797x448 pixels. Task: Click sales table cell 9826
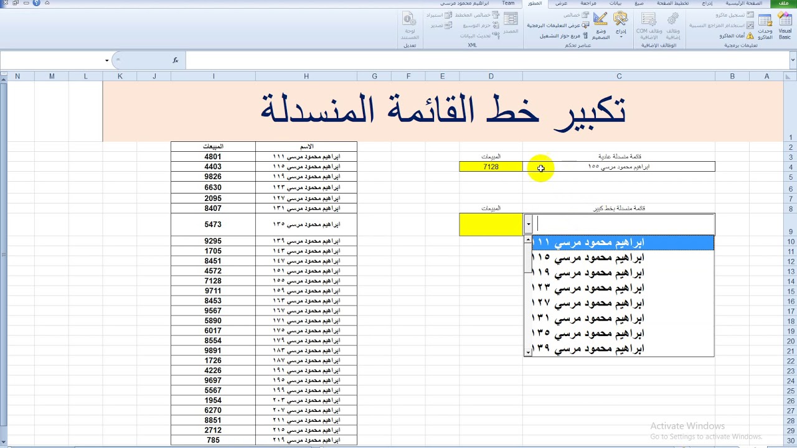[x=213, y=177]
